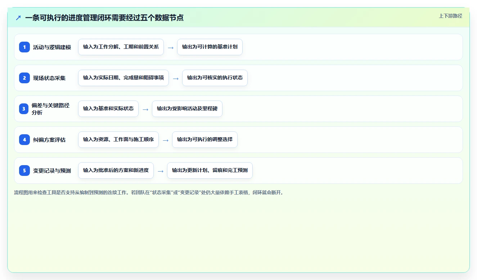The width and height of the screenshot is (477, 280).
Task: Click the number 2 badge for 现场状态采集
Action: pyautogui.click(x=24, y=78)
